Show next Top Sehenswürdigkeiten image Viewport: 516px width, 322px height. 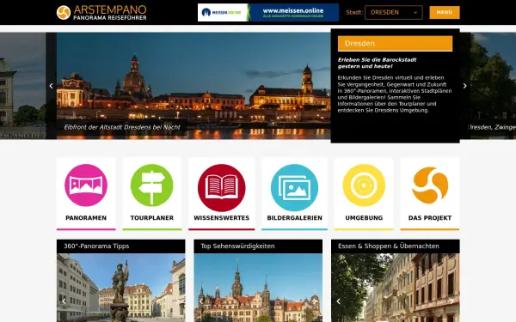coord(315,301)
